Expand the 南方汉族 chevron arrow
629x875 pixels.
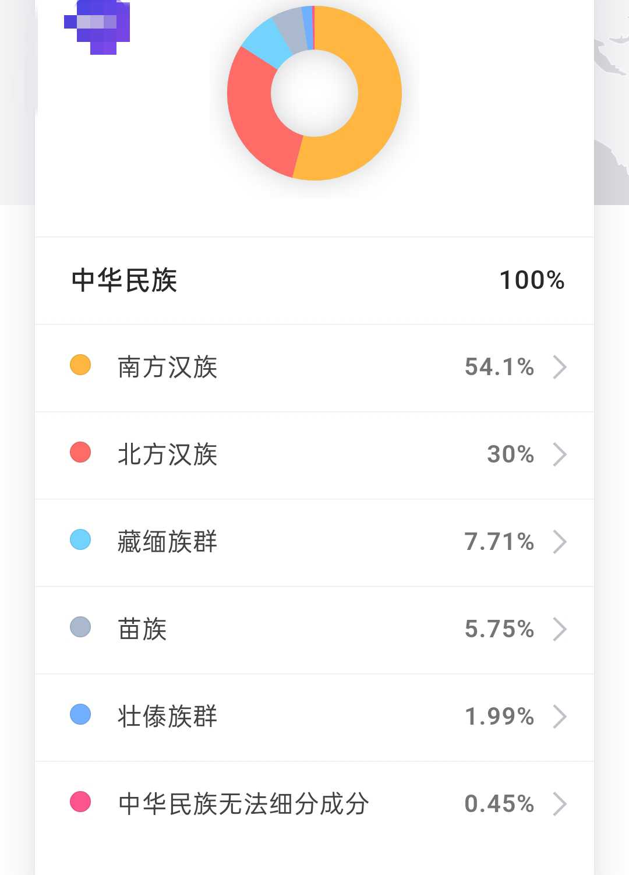pos(560,367)
